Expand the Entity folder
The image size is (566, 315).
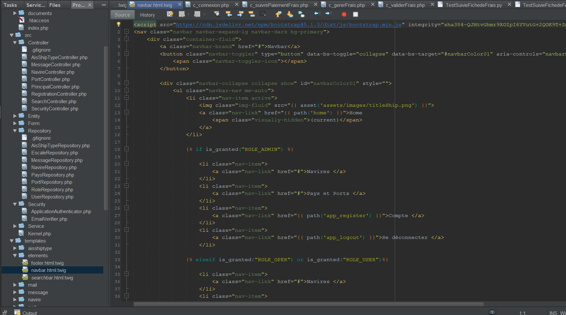pos(15,116)
